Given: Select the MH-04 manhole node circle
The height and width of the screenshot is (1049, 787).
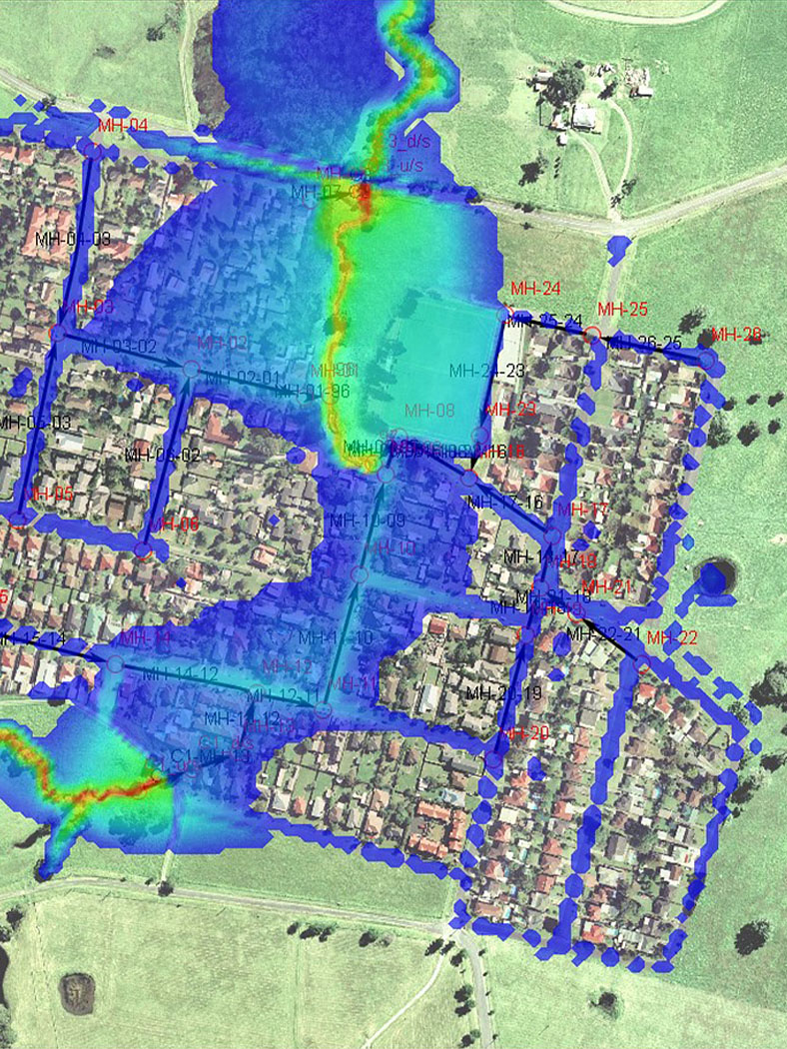Looking at the screenshot, I should click(94, 151).
